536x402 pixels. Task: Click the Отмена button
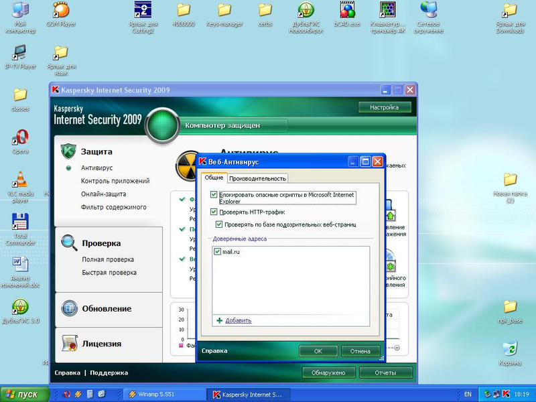[x=360, y=351]
